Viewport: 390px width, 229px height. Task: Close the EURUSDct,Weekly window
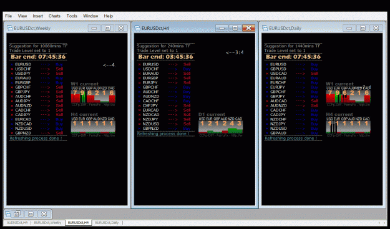pyautogui.click(x=121, y=28)
